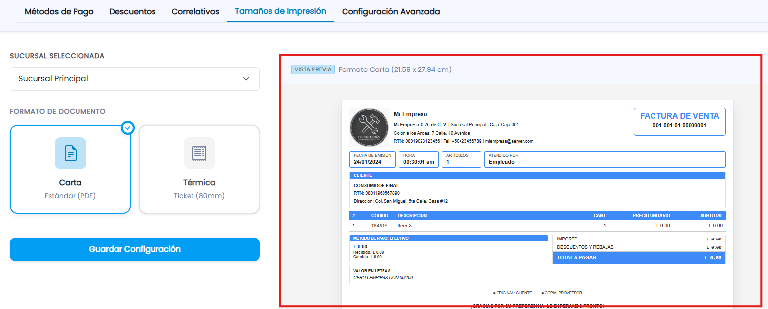This screenshot has width=768, height=309.
Task: Go to the Correlativos tab
Action: pyautogui.click(x=195, y=11)
